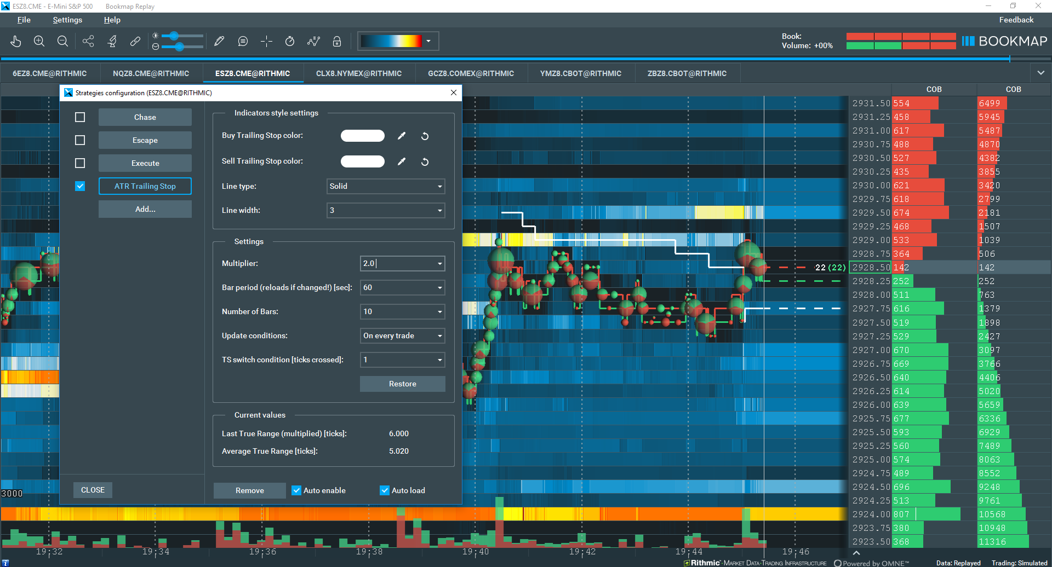Viewport: 1052px width, 567px height.
Task: Click the Sell Trailing Stop color swatch
Action: 363,161
